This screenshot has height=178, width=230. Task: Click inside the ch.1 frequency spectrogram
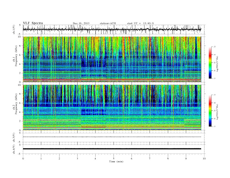tap(112, 59)
